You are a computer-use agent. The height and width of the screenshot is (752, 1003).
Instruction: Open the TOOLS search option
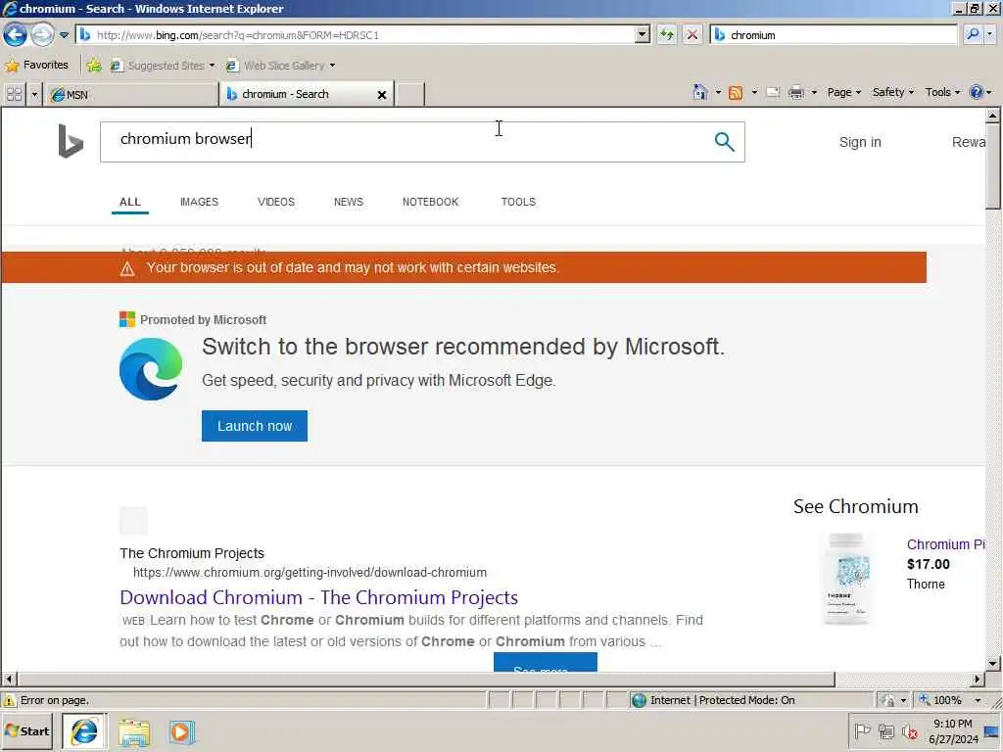(518, 202)
